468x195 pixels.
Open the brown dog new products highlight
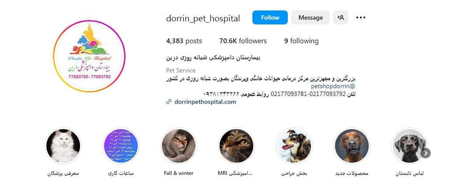(352, 146)
